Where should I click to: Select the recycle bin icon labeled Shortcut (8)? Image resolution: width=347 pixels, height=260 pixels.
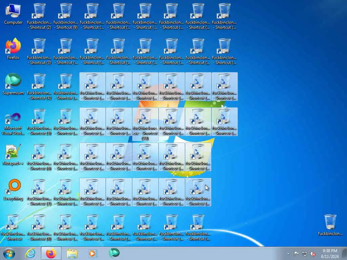point(39,227)
